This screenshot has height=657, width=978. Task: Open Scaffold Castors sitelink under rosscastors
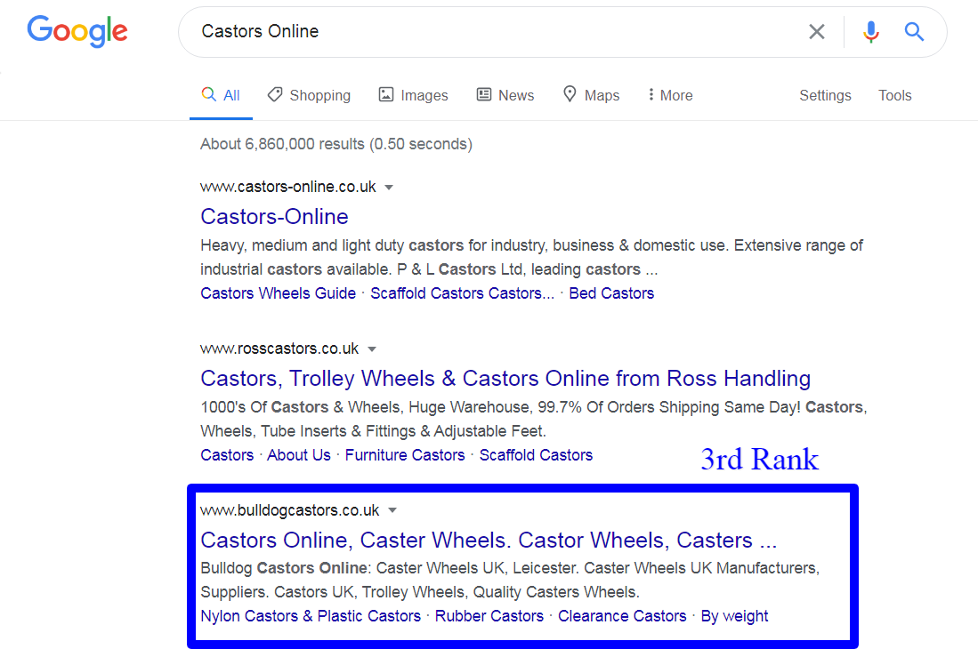point(536,456)
